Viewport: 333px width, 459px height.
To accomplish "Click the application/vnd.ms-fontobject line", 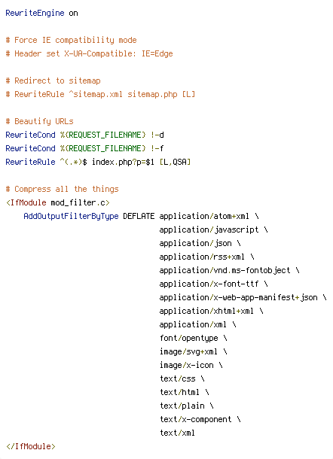I will click(x=229, y=270).
